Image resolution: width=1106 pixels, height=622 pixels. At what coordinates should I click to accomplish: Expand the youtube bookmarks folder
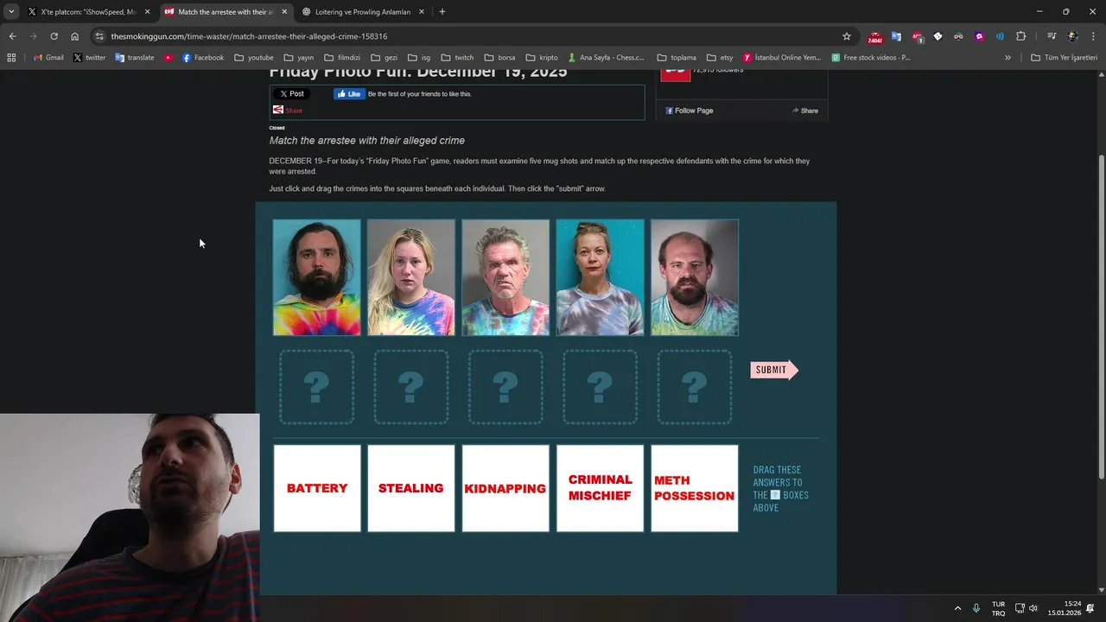(254, 58)
